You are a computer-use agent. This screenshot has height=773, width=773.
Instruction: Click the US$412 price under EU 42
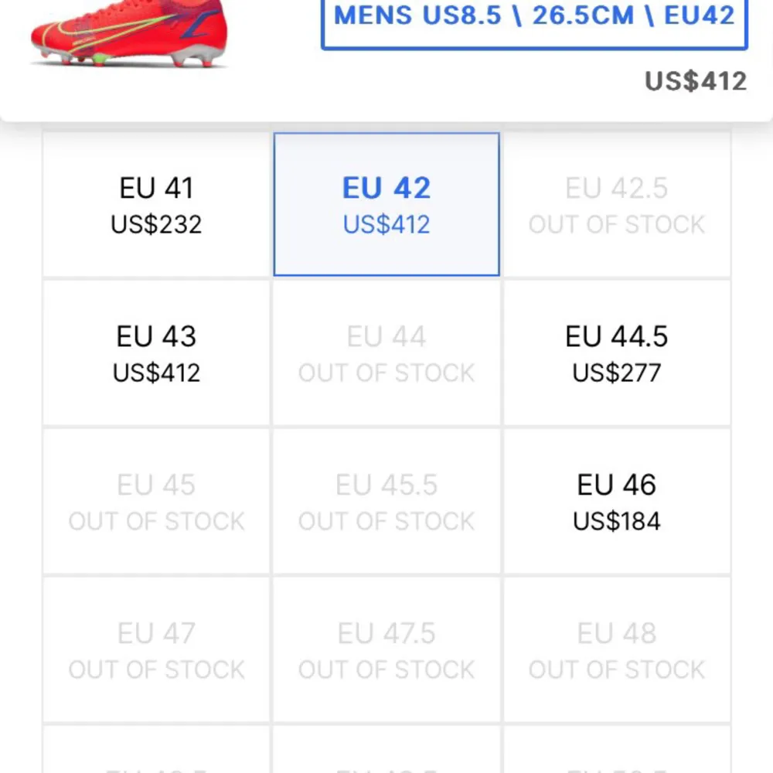[386, 224]
